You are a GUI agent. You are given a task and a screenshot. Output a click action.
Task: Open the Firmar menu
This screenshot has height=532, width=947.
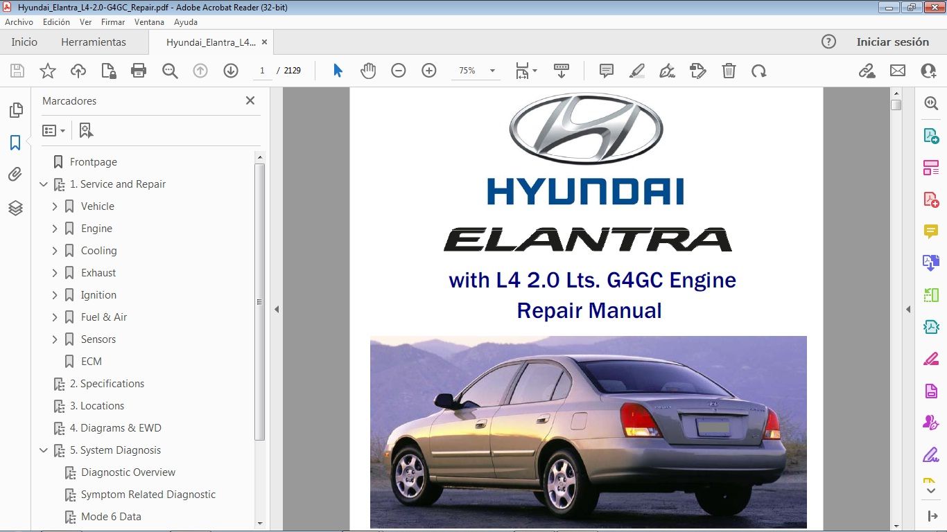[x=113, y=22]
